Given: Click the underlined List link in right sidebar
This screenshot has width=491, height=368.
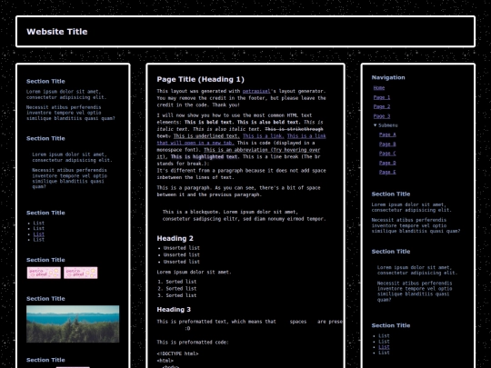Looking at the screenshot, I should click(384, 347).
